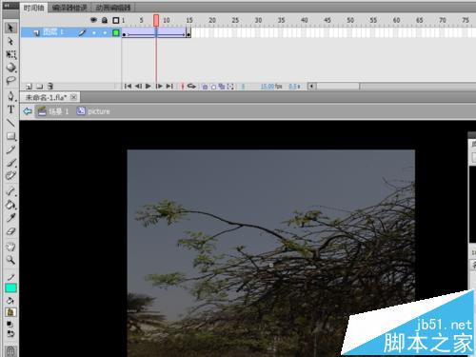The image size is (476, 357).
Task: Lock all layers via padlock header icon
Action: (x=105, y=20)
